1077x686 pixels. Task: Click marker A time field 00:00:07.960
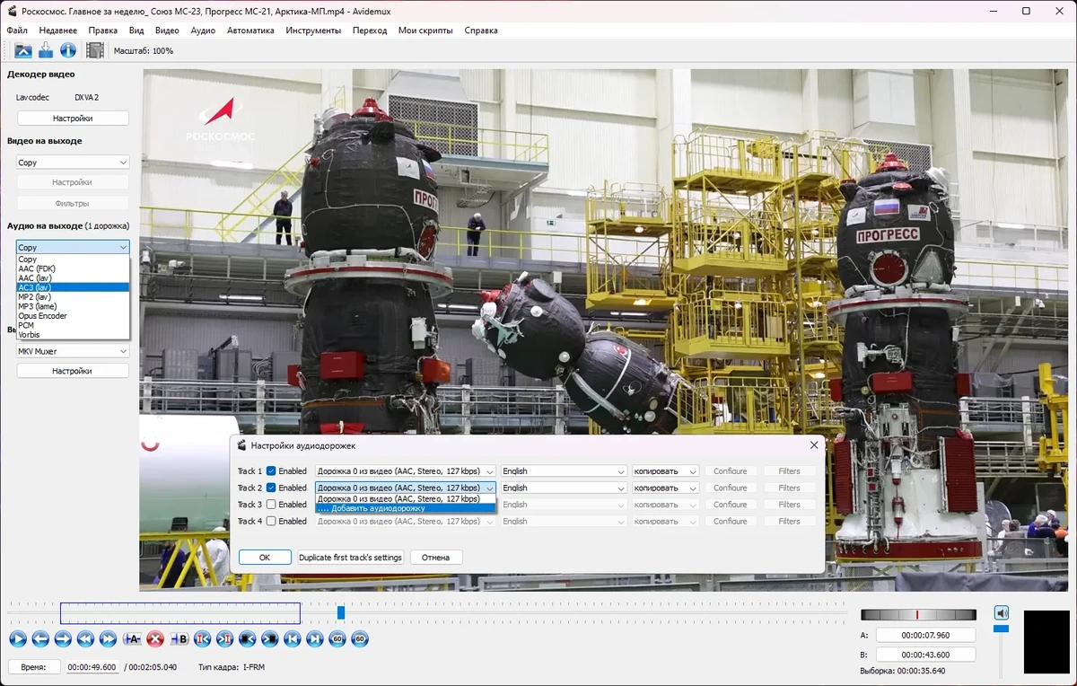(924, 635)
